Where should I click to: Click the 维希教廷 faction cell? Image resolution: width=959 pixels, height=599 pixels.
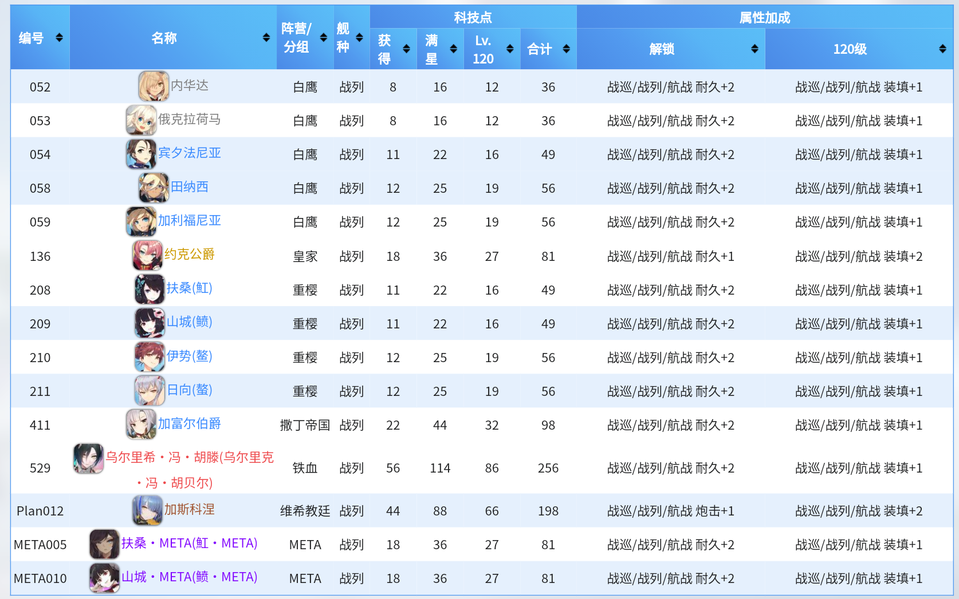coord(305,511)
